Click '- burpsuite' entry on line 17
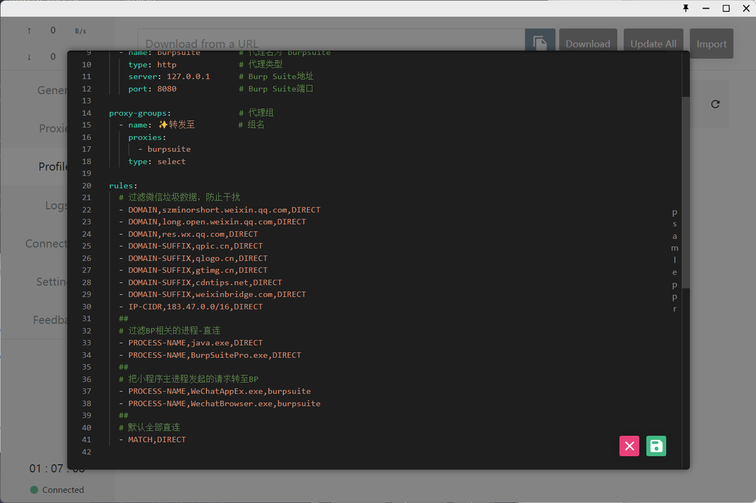 tap(164, 149)
